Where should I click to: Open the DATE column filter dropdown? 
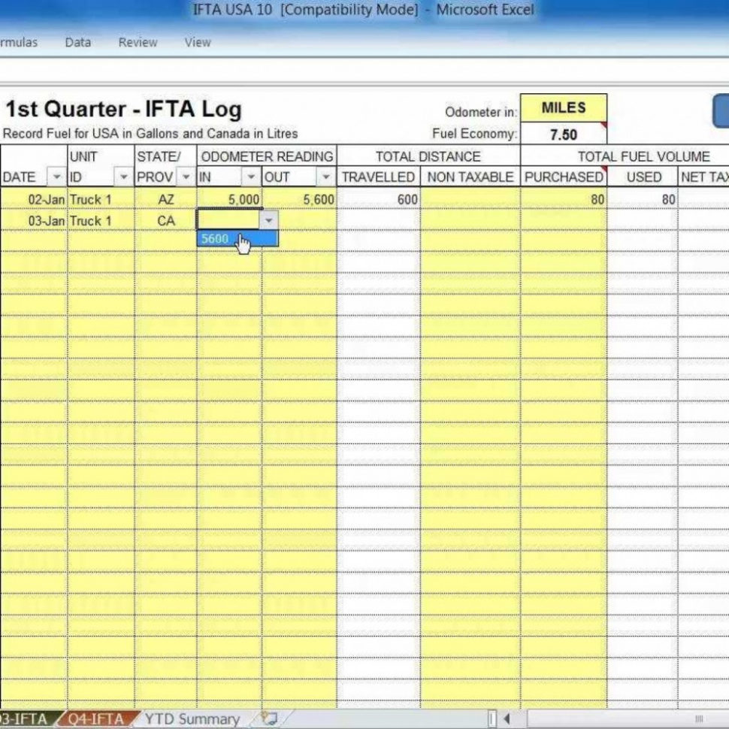(56, 177)
